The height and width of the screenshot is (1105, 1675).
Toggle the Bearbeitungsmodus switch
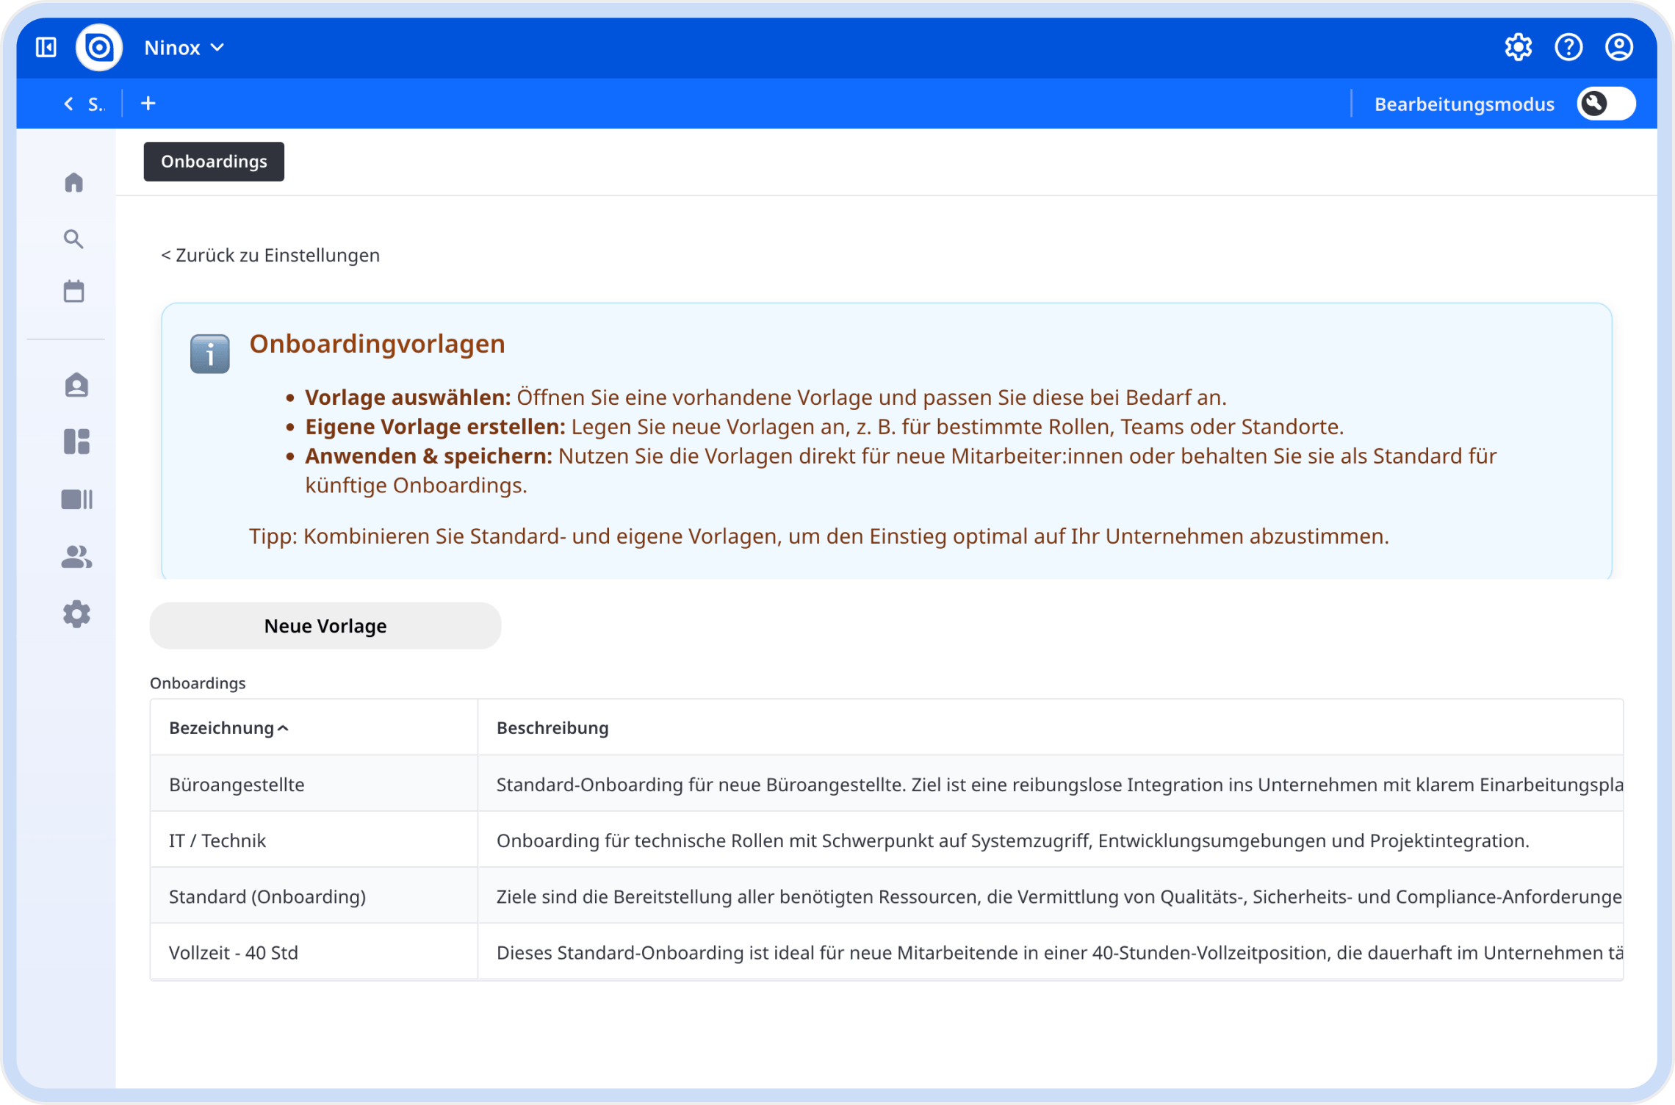1606,104
